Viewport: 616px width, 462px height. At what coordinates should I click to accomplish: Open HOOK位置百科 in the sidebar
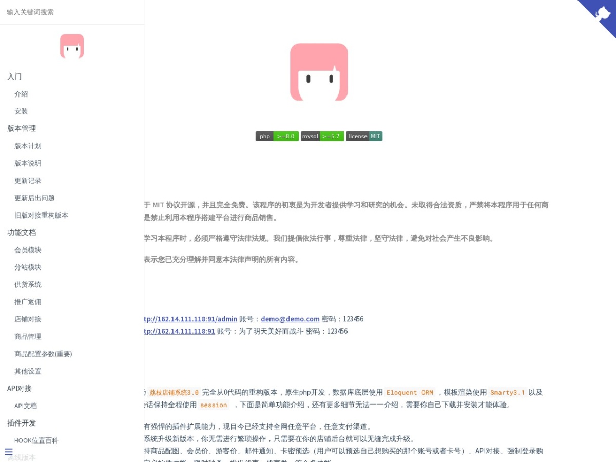[36, 440]
